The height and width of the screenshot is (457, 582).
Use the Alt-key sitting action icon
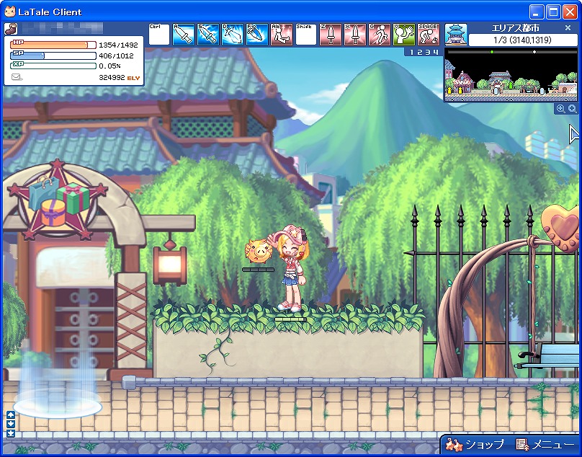(282, 35)
